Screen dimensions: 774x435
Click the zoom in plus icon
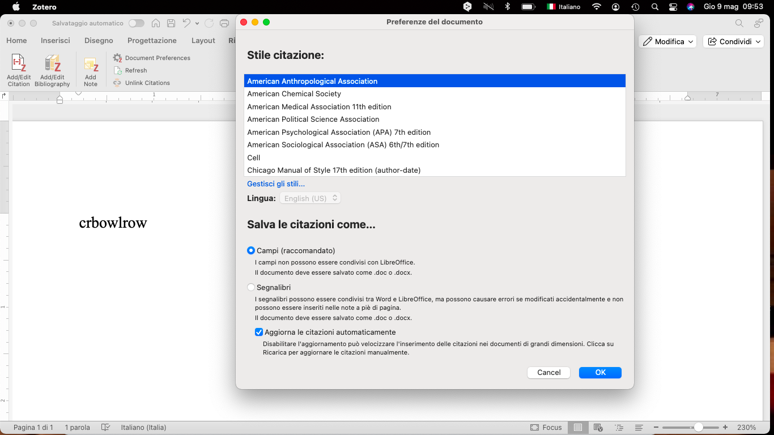point(725,428)
